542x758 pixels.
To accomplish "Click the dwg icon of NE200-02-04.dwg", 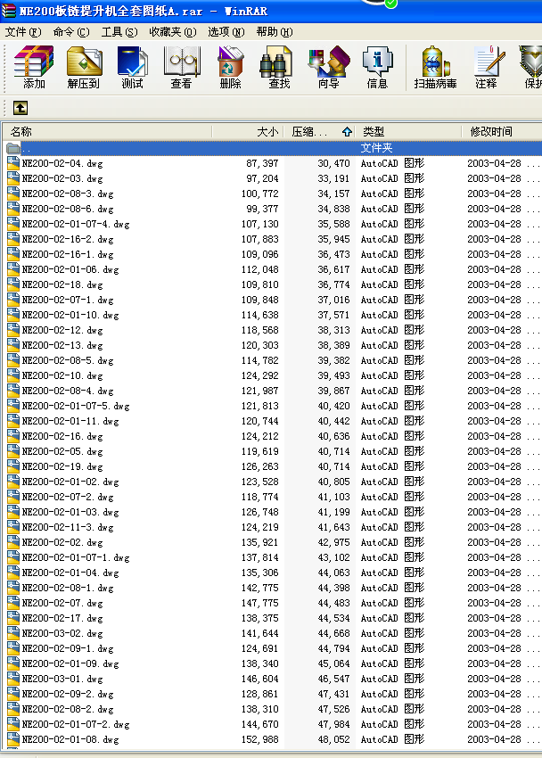I will pos(13,163).
